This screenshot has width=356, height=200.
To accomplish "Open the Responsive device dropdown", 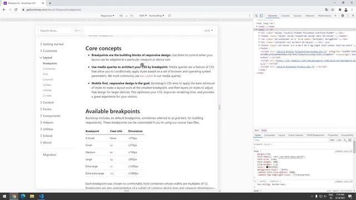I will pos(107,16).
